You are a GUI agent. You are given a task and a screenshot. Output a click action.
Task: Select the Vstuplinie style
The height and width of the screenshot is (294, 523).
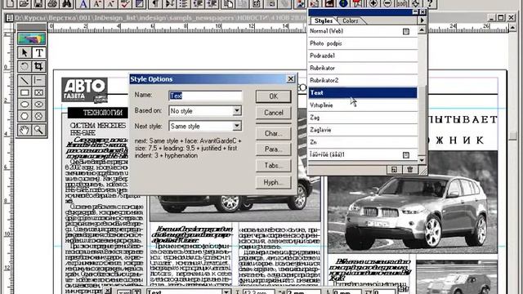pos(363,105)
